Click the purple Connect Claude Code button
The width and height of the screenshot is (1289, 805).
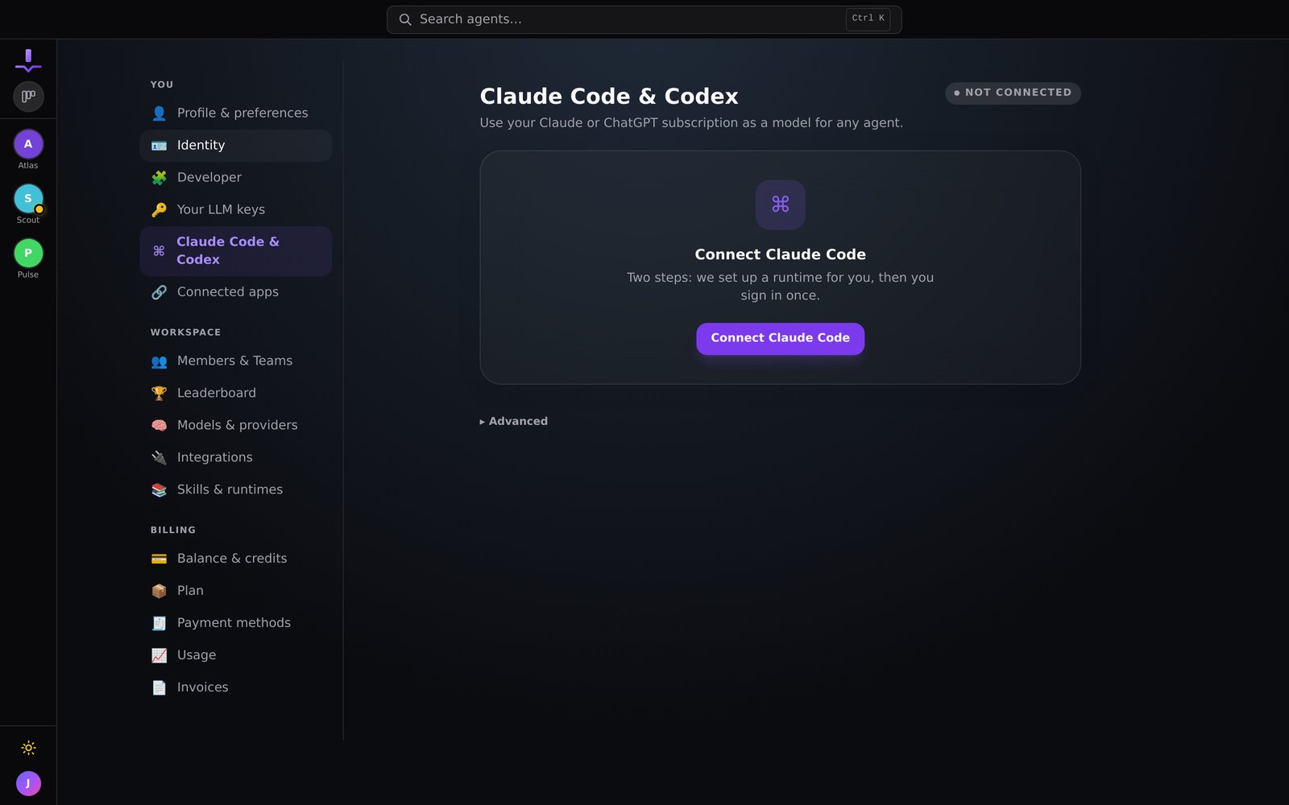(x=780, y=338)
